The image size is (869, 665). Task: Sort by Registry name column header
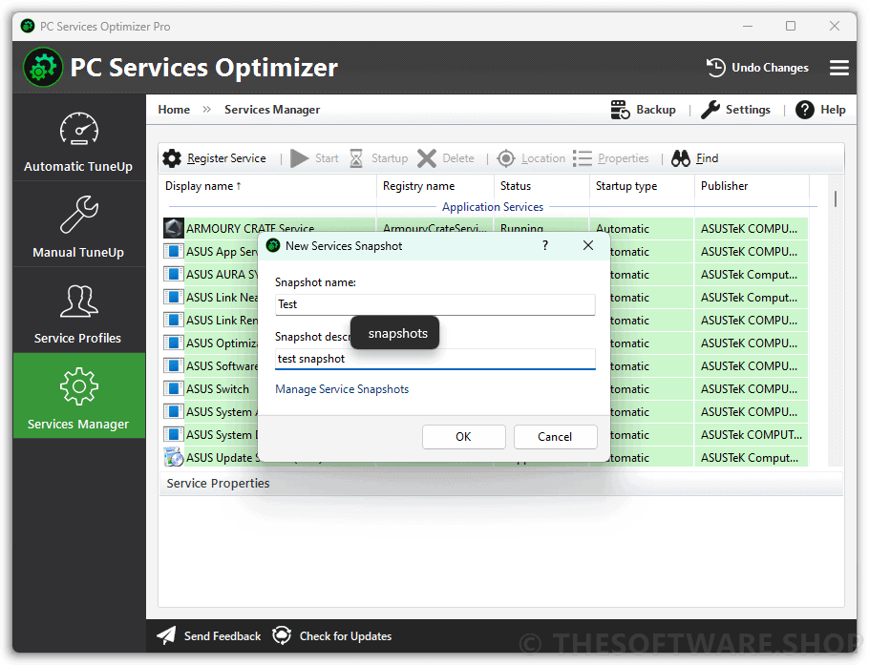(435, 186)
